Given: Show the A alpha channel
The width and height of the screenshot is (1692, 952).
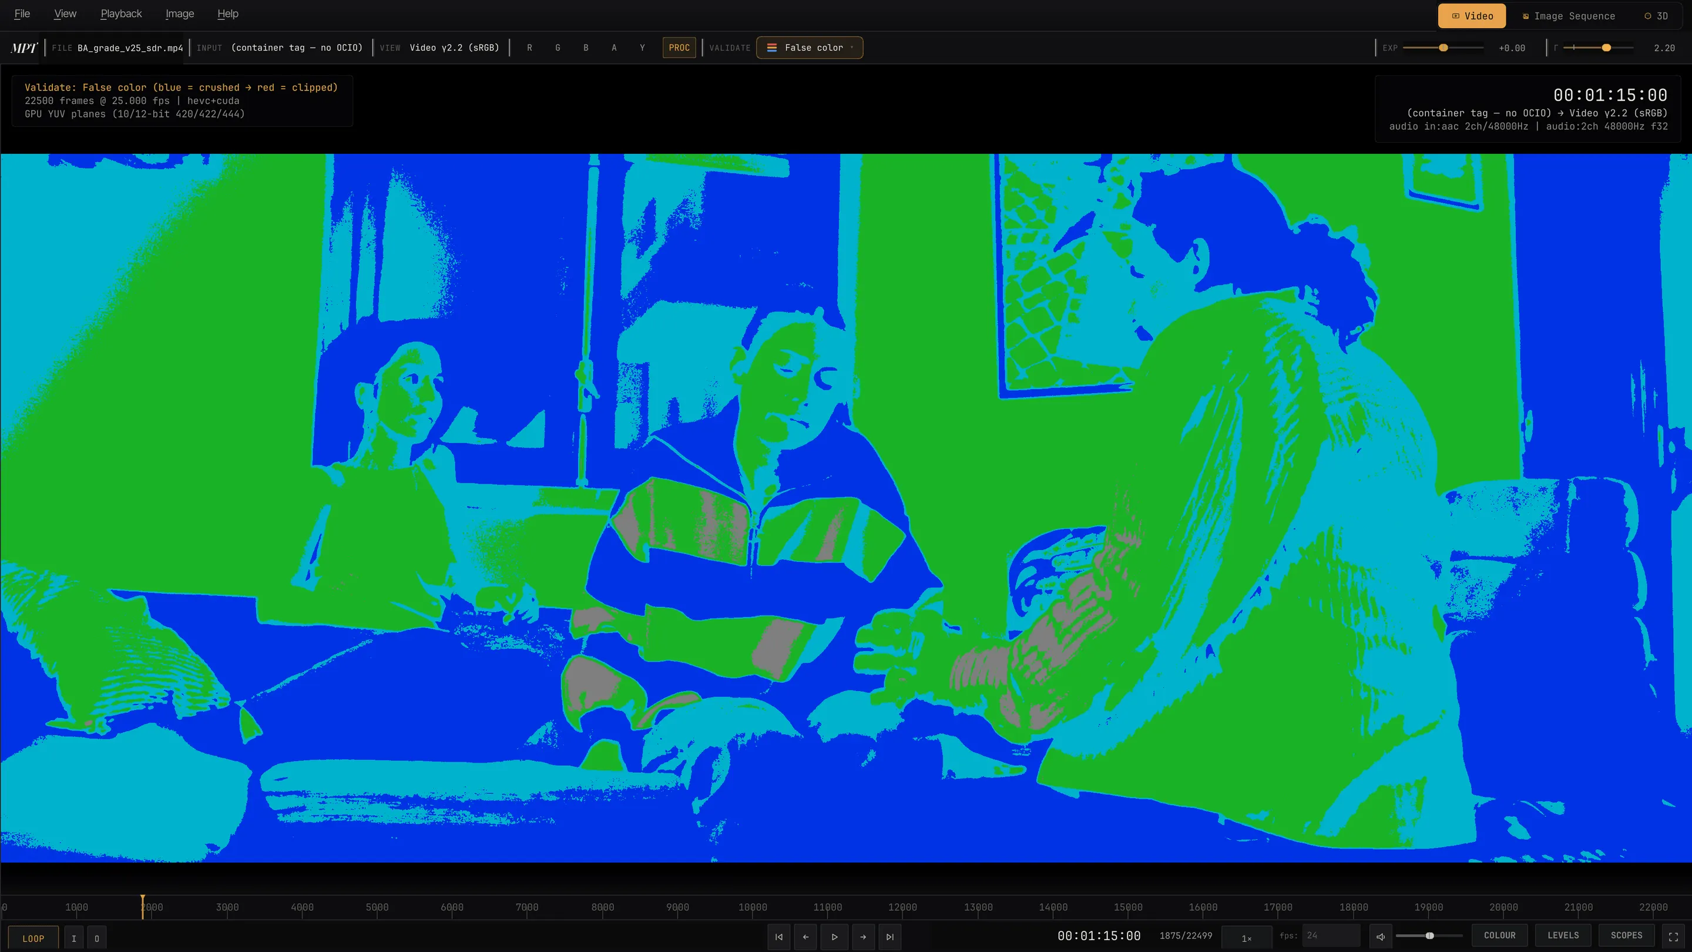Looking at the screenshot, I should coord(614,48).
